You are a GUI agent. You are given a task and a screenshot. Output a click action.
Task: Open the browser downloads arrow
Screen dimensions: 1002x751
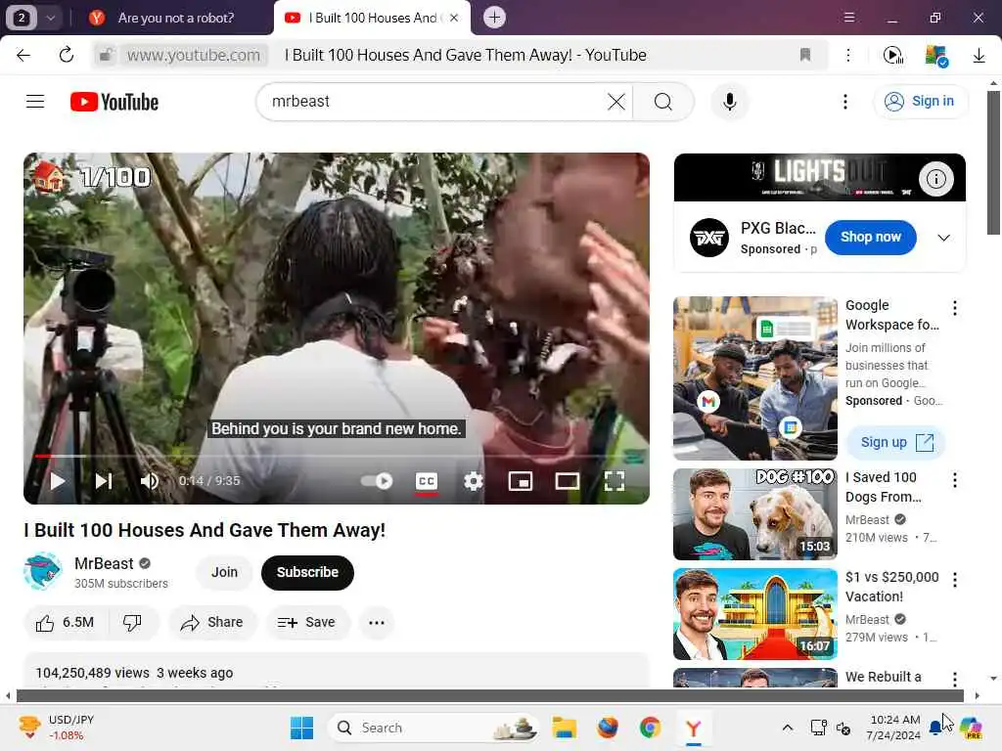979,56
